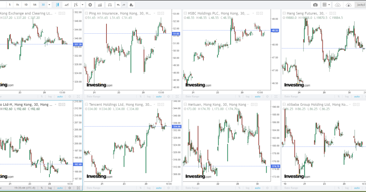
Task: Open Meituan series settings icon
Action: coord(256,104)
